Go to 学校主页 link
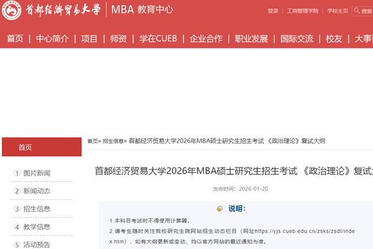This screenshot has height=249, width=373. tap(338, 11)
